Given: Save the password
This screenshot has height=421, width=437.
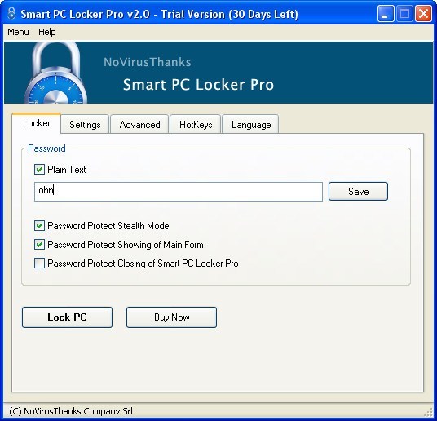Looking at the screenshot, I should coord(358,192).
